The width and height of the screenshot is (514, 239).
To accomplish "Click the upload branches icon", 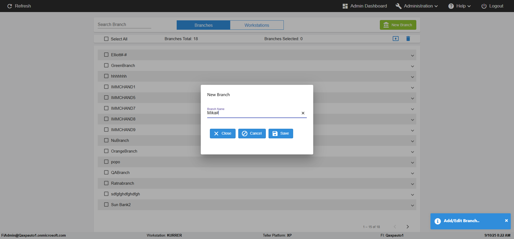I will tap(396, 39).
